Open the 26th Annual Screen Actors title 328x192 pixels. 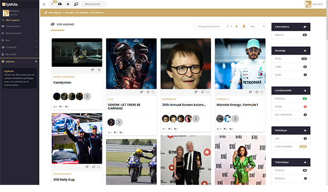click(184, 105)
